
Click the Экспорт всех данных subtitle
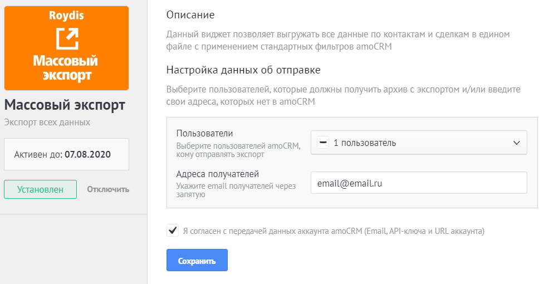tap(47, 122)
